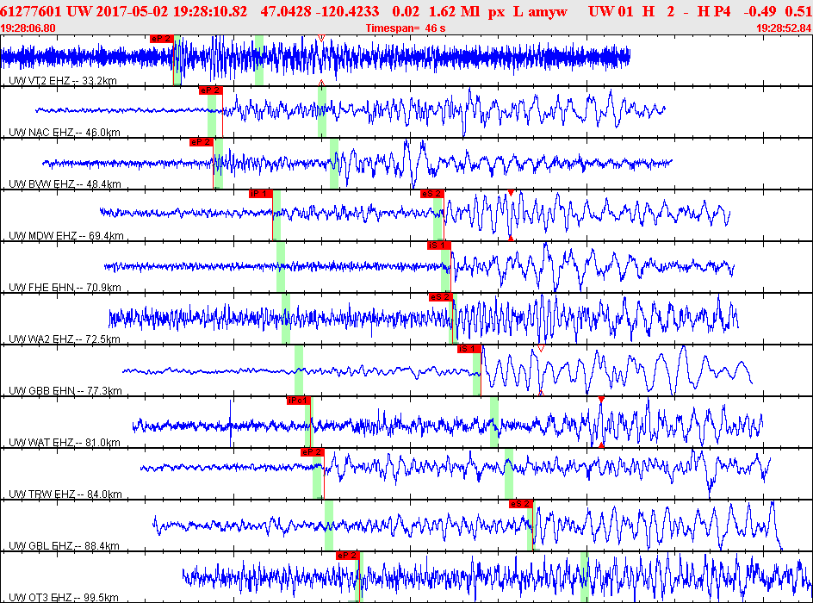Viewport: 813px width, 603px height.
Task: Select the S pick flag on GBB trace
Action: (469, 349)
